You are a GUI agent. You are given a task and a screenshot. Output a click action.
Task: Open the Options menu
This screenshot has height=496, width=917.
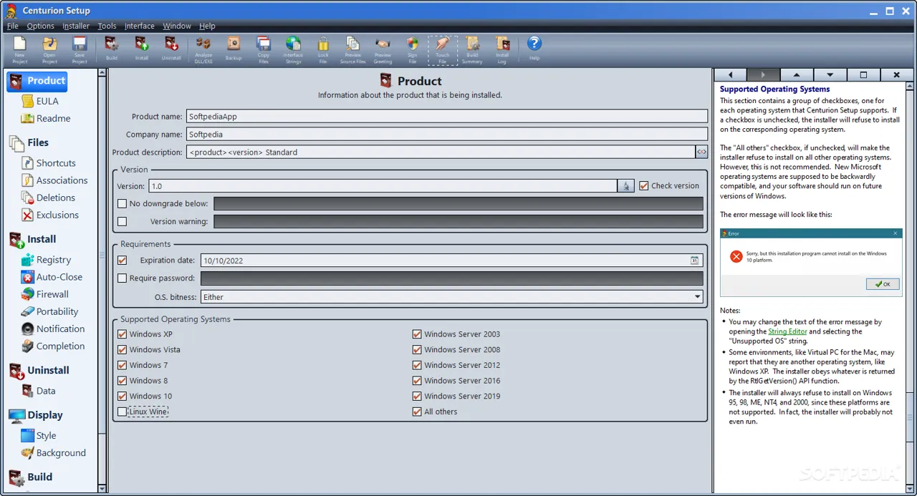coord(41,26)
